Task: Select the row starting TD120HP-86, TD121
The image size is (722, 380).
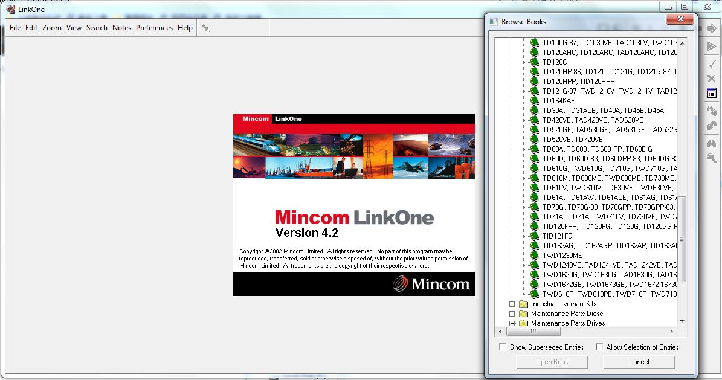Action: point(609,72)
